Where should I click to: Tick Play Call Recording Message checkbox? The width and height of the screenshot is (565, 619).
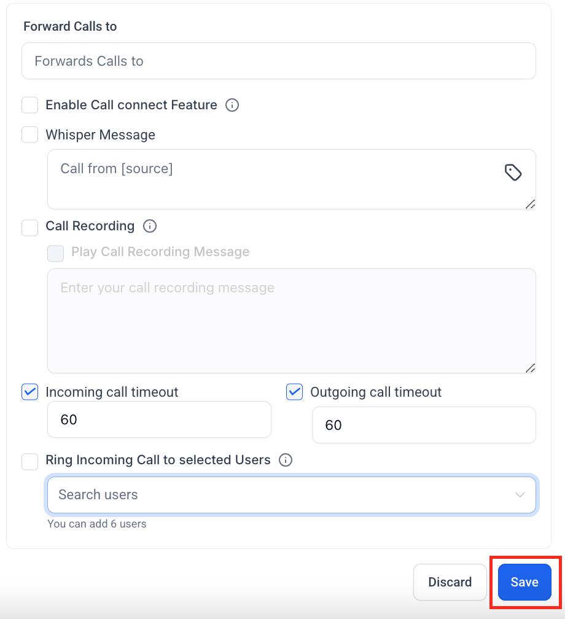56,253
